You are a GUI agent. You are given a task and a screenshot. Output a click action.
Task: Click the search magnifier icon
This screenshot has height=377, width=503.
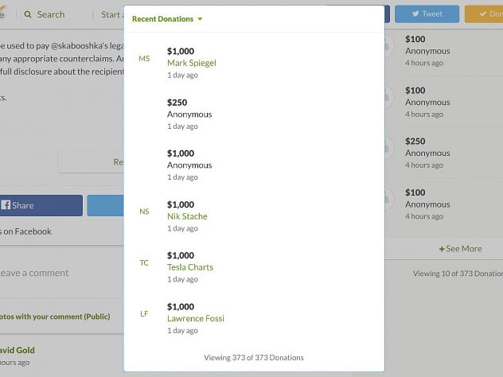(x=28, y=15)
